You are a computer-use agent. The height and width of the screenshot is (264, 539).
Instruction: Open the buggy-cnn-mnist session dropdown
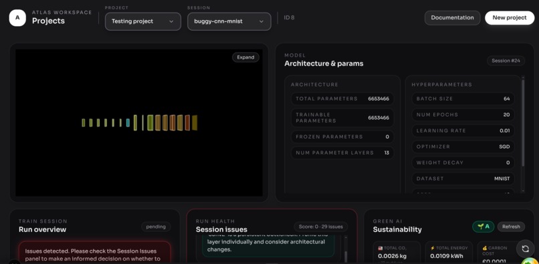pos(229,21)
